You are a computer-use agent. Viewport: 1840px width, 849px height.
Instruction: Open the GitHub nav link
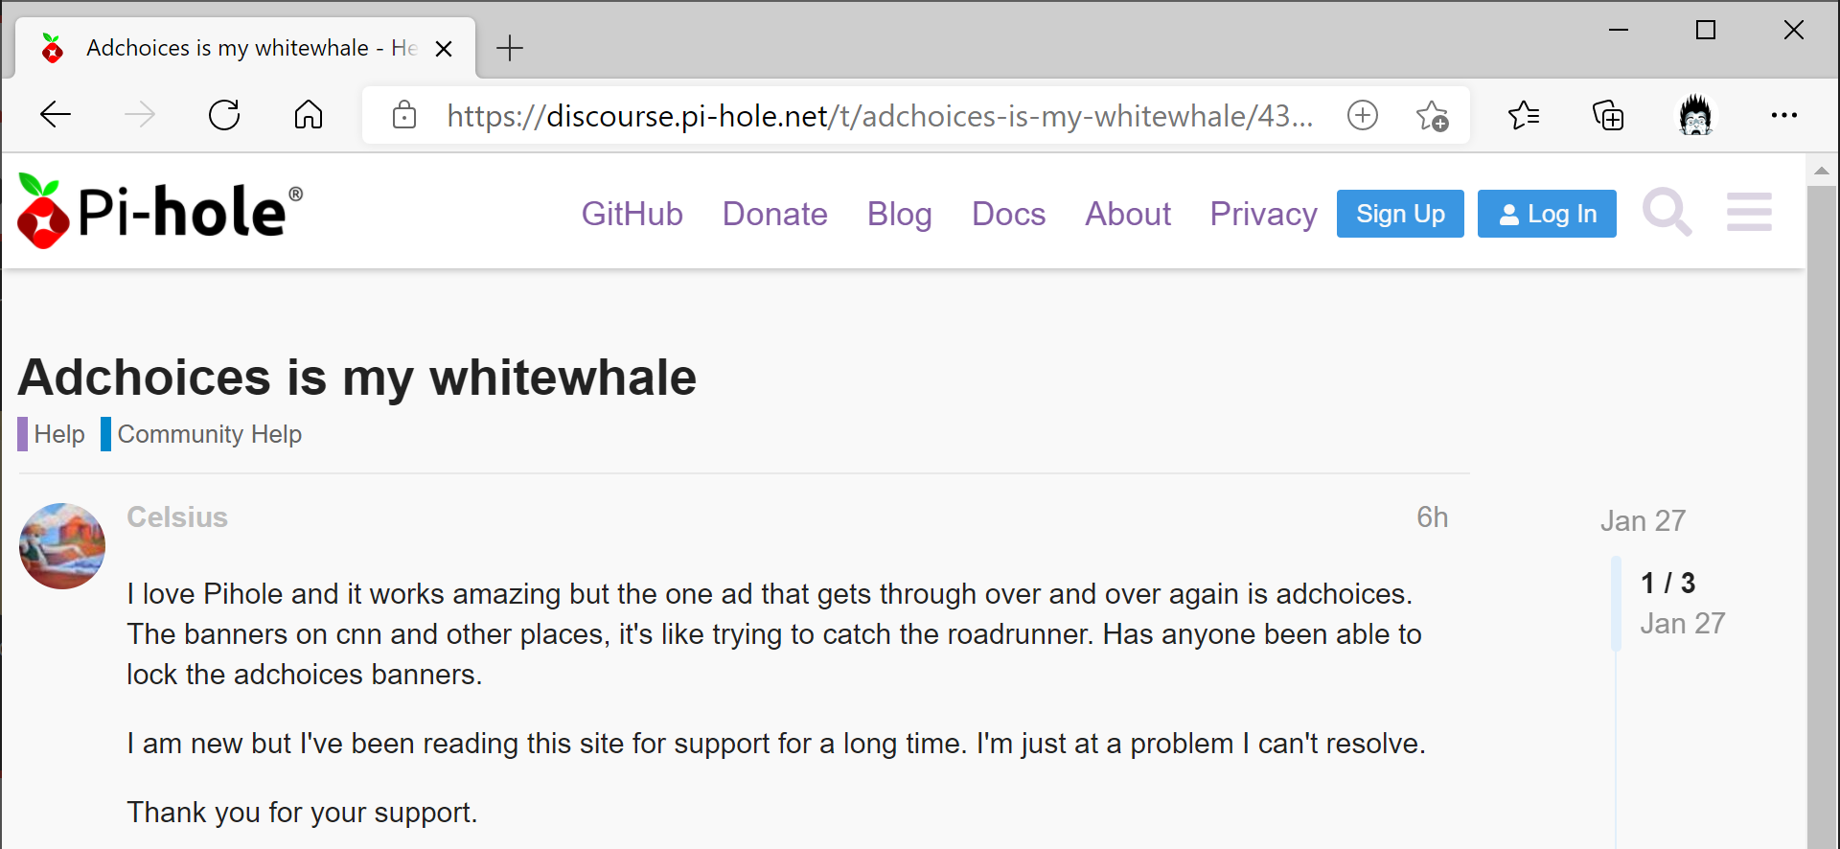[x=632, y=214]
